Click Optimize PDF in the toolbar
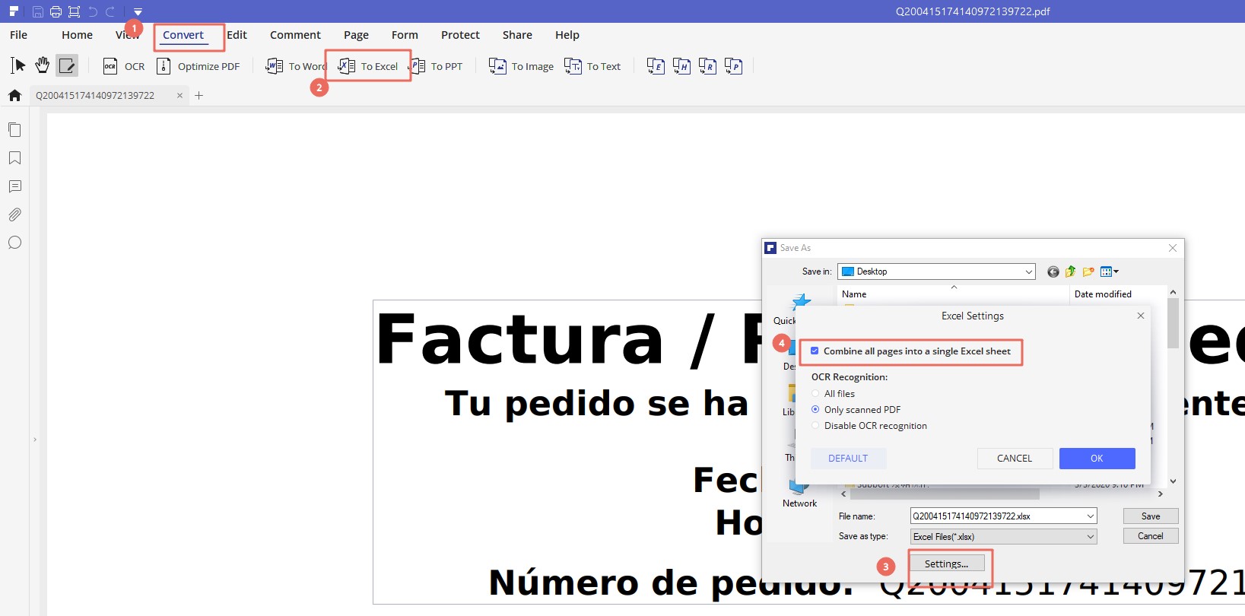The width and height of the screenshot is (1245, 616). click(x=198, y=66)
